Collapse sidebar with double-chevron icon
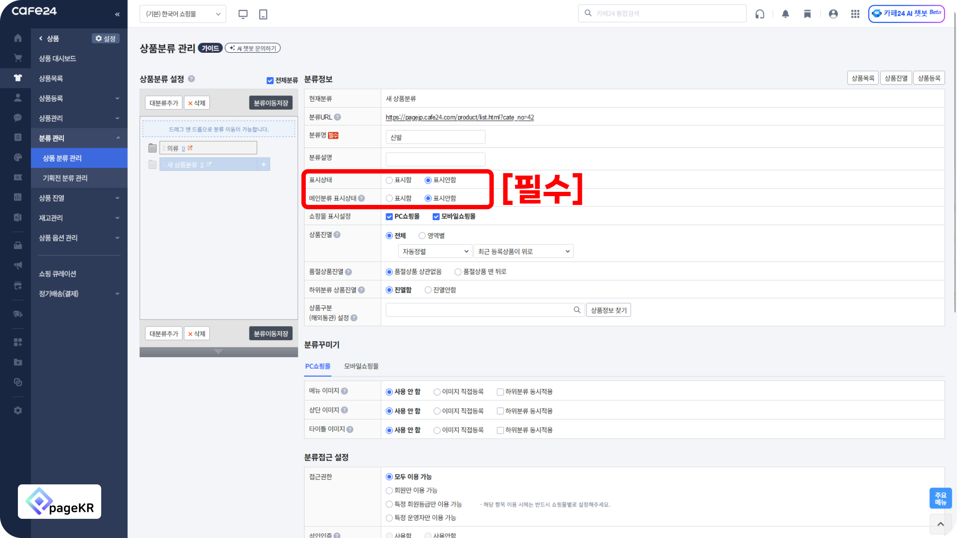 pyautogui.click(x=117, y=14)
